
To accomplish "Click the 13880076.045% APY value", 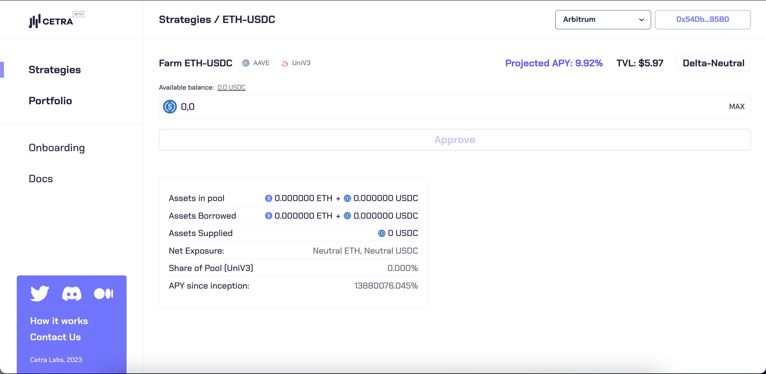I will coord(386,286).
